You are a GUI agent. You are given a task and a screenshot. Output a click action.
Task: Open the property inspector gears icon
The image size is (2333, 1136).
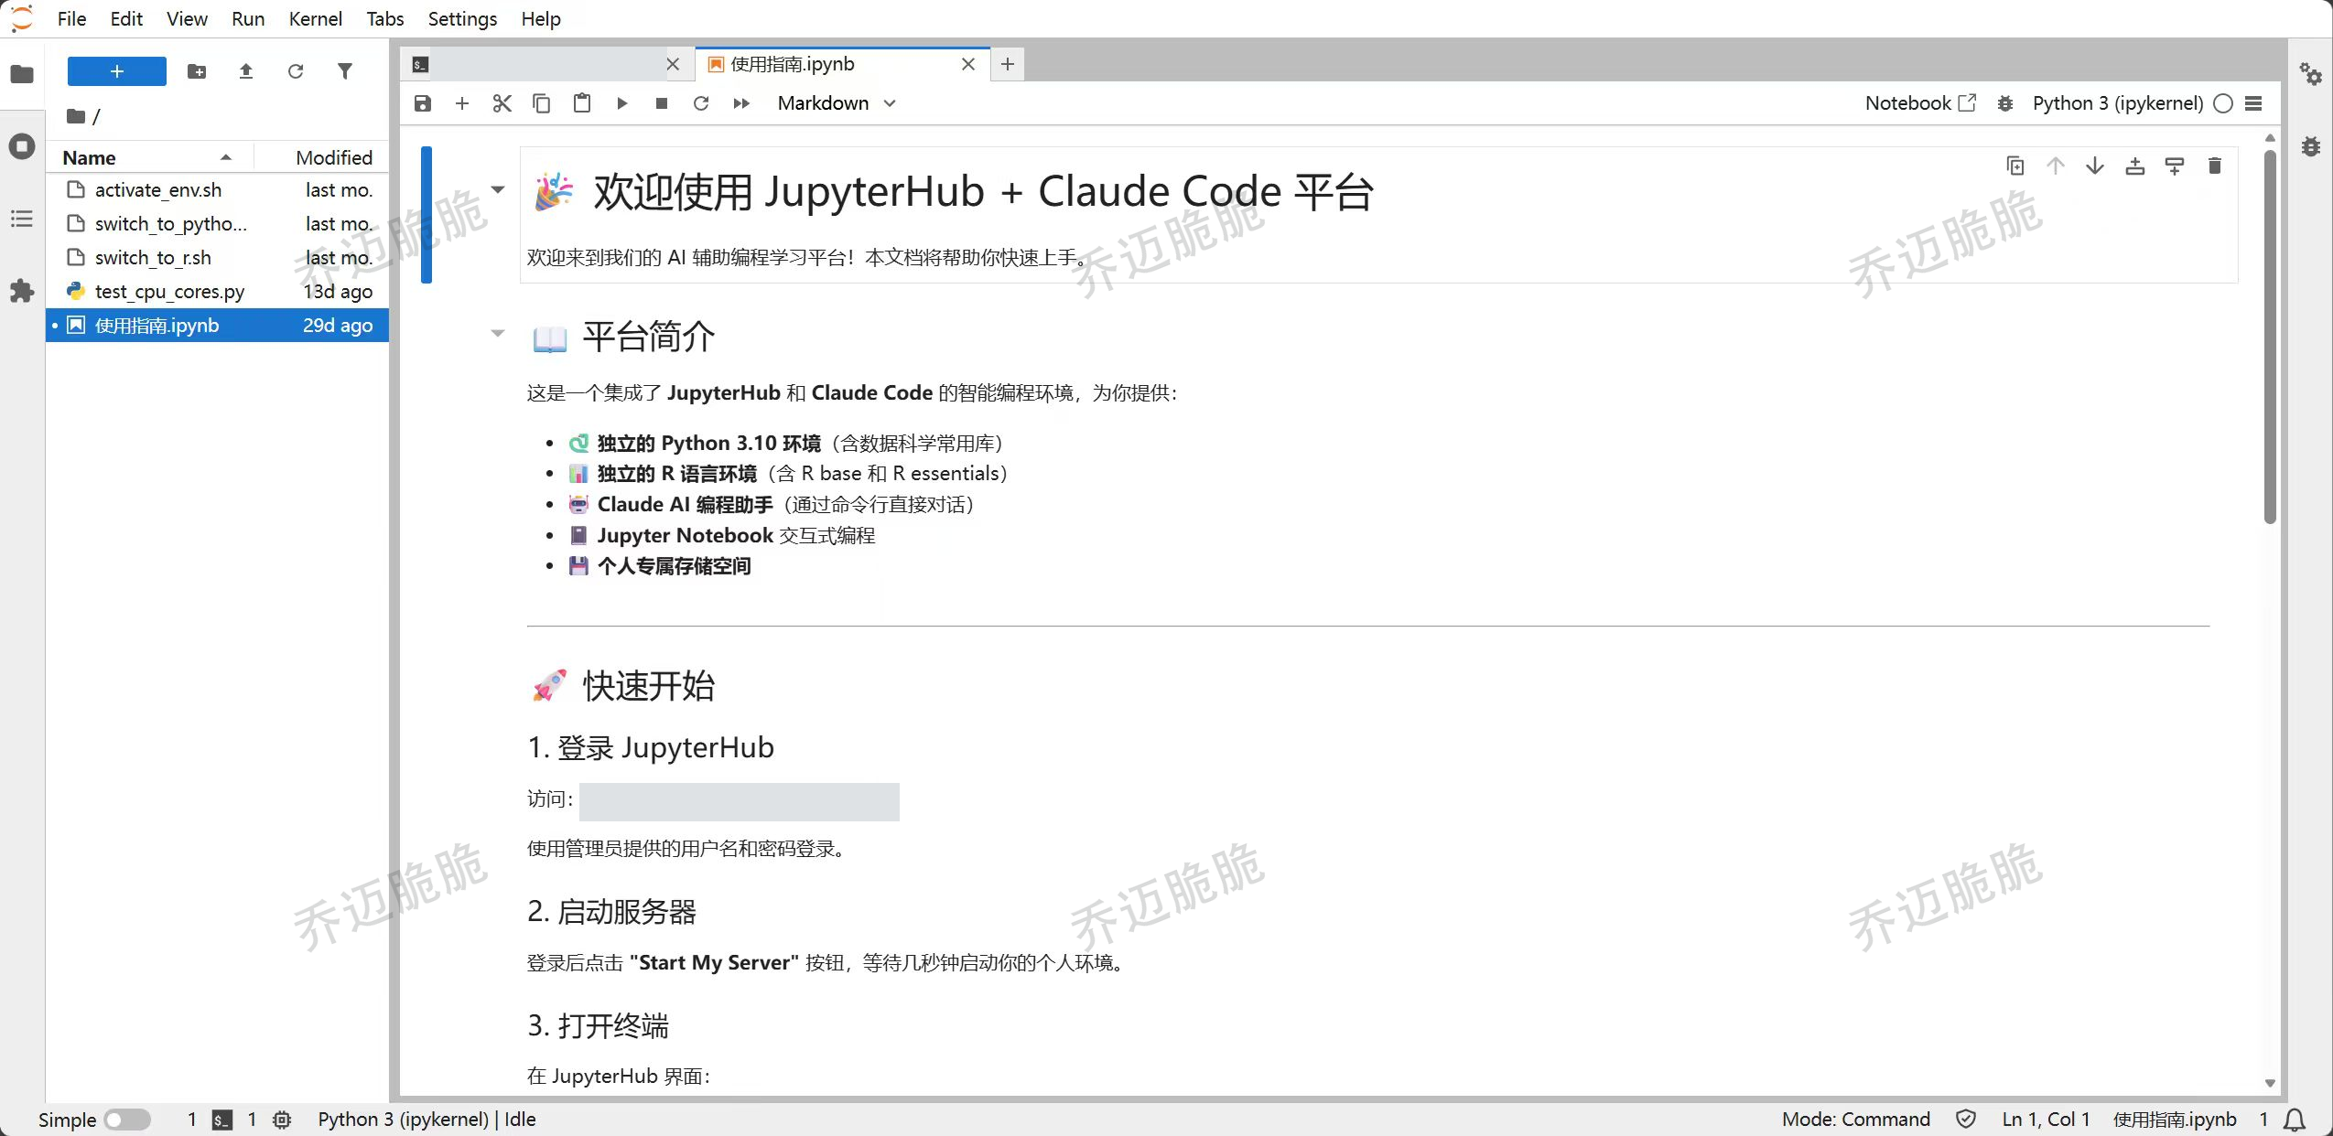2311,74
